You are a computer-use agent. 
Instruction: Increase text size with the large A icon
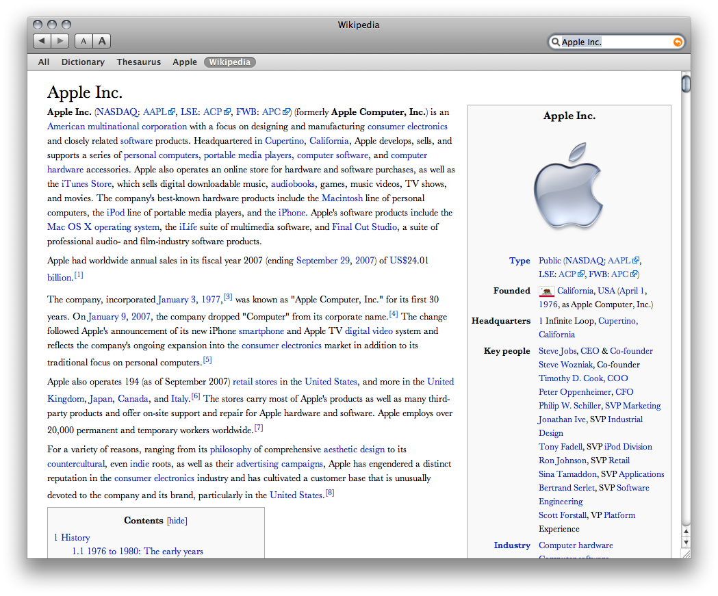tap(101, 41)
